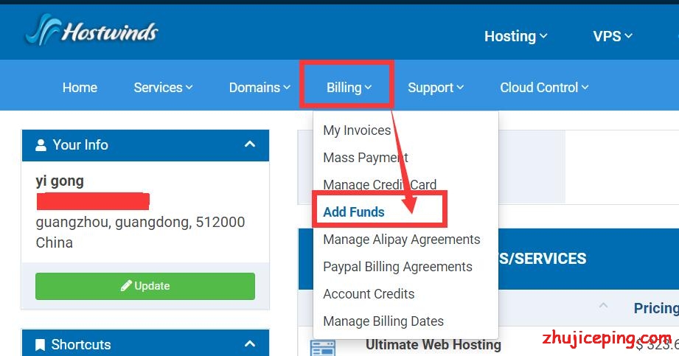Expand the Services menu

(x=163, y=88)
